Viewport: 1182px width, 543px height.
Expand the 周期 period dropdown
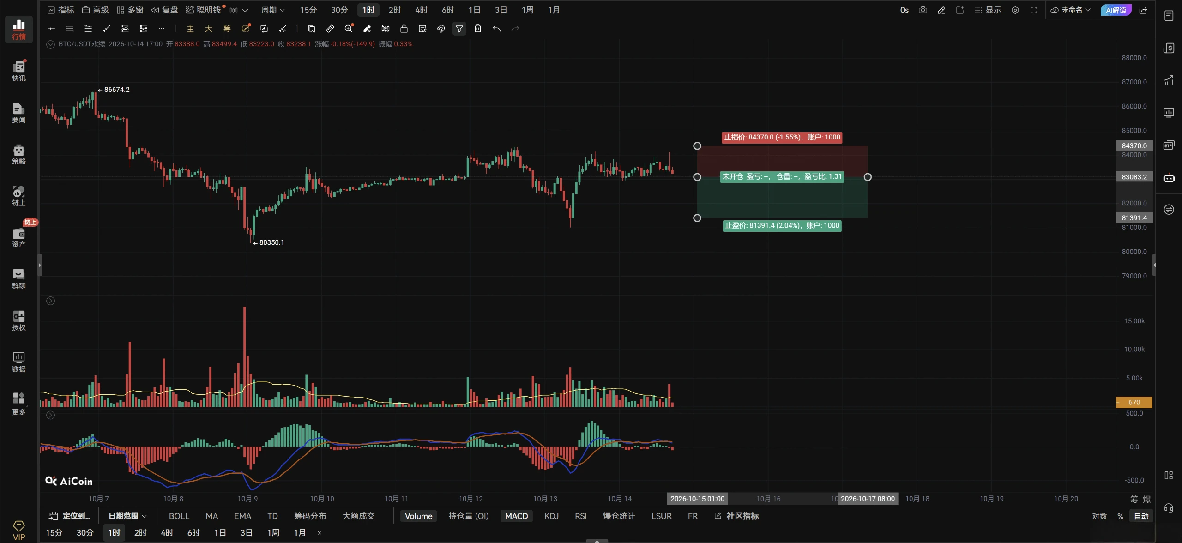[273, 10]
